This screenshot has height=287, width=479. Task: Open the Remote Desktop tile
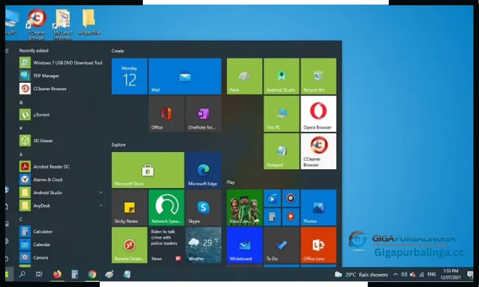tap(129, 245)
